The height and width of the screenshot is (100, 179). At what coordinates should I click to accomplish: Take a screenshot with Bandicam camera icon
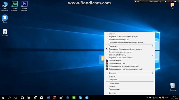[175, 1]
